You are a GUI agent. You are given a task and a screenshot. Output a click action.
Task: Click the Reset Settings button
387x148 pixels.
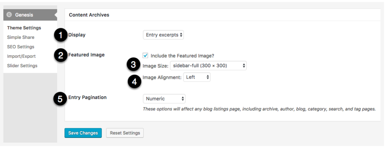pyautogui.click(x=125, y=133)
